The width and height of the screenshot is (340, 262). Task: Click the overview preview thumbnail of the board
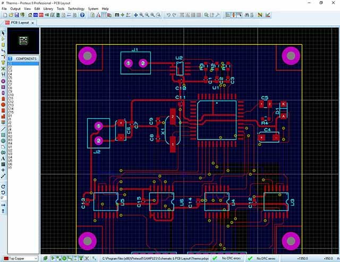click(23, 40)
